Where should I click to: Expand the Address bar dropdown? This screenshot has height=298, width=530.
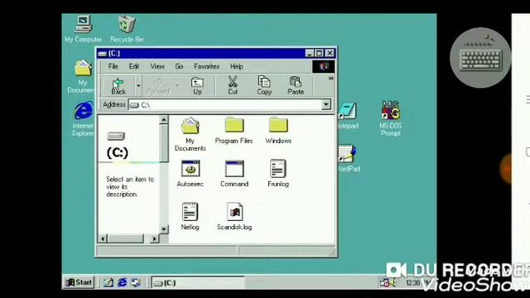tap(326, 105)
